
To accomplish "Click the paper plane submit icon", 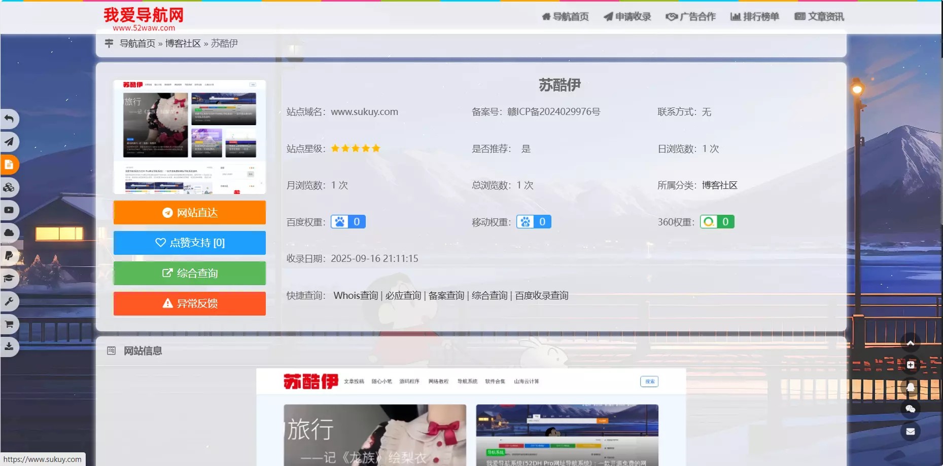I will click(9, 142).
